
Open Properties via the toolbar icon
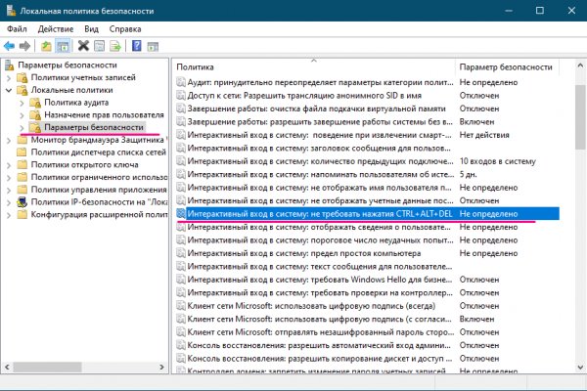(100, 46)
